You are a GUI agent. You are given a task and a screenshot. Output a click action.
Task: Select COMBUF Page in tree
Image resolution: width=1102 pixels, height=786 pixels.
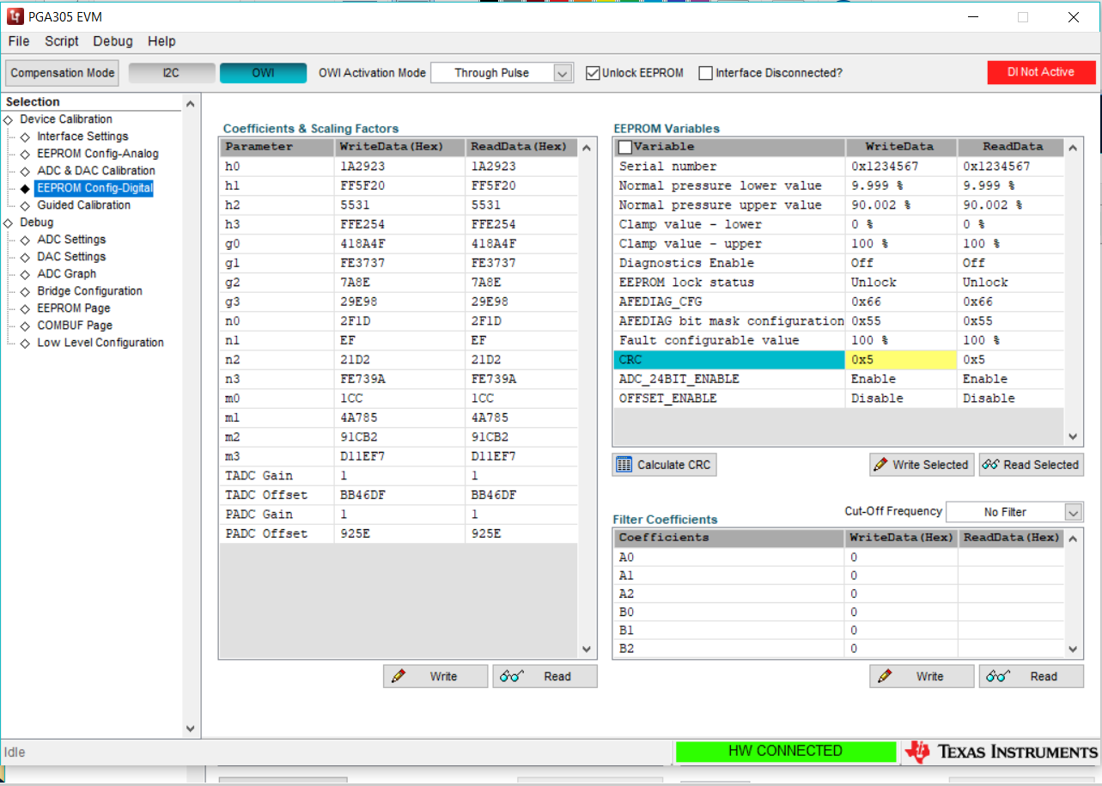pos(75,326)
